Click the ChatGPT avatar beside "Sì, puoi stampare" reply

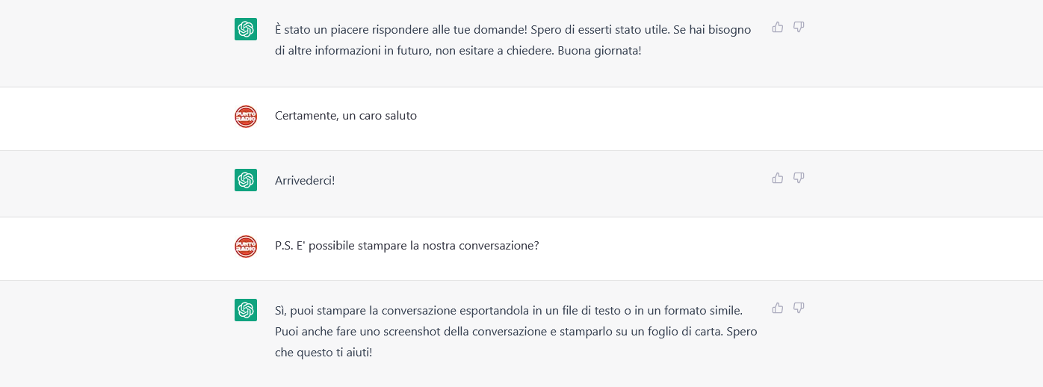pyautogui.click(x=246, y=310)
